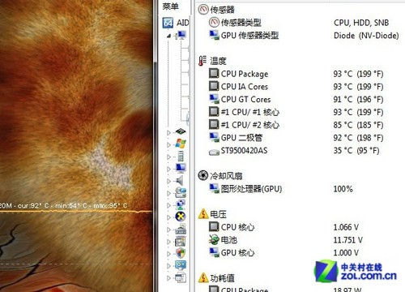This screenshot has width=405, height=292.
Task: Open the Security shield icon node
Action: 181,253
